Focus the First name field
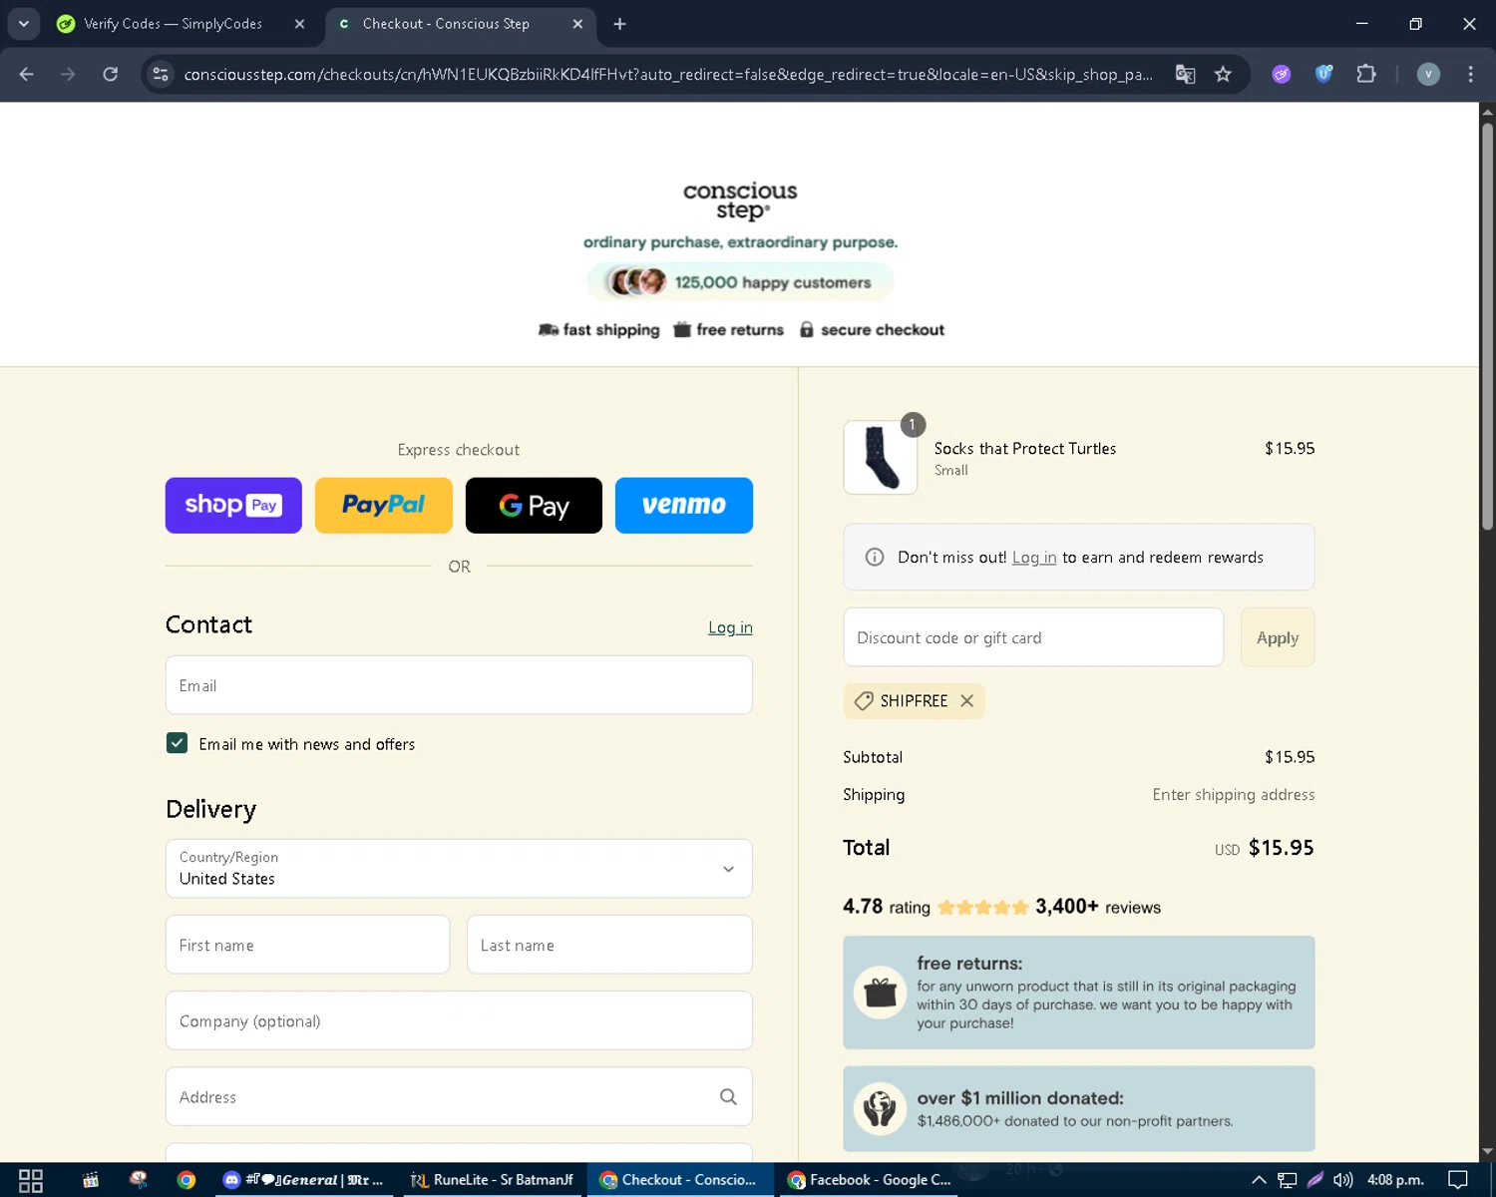Screen dimensions: 1496x1197 point(307,945)
